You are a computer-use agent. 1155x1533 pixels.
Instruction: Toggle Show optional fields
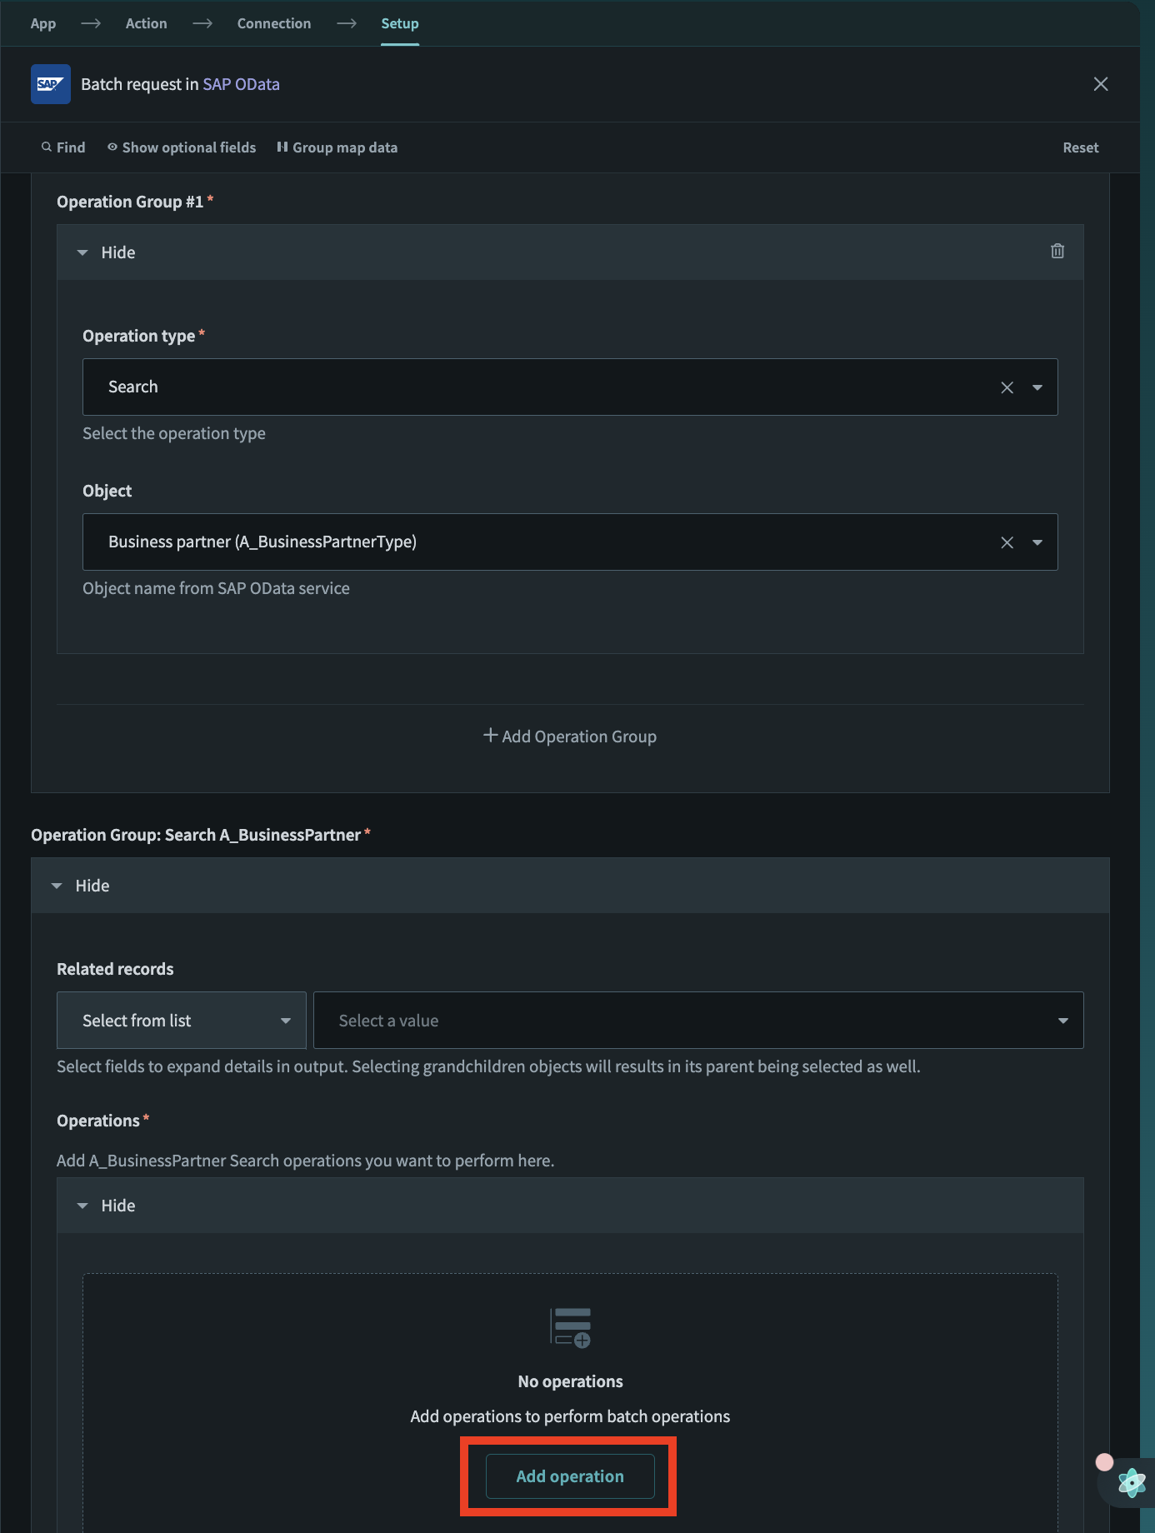tap(182, 147)
